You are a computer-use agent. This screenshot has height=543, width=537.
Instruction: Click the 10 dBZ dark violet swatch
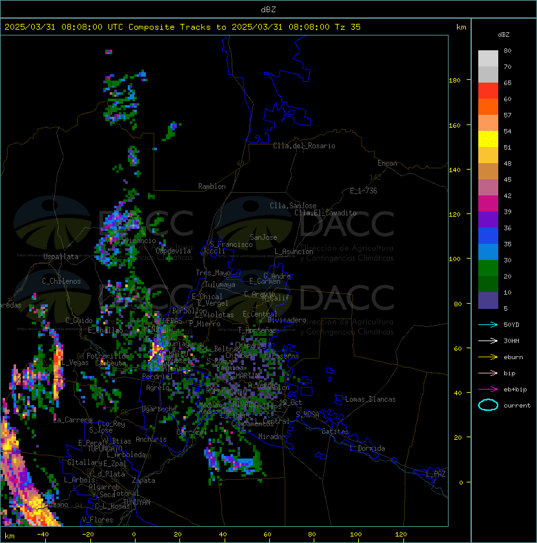[x=488, y=301]
